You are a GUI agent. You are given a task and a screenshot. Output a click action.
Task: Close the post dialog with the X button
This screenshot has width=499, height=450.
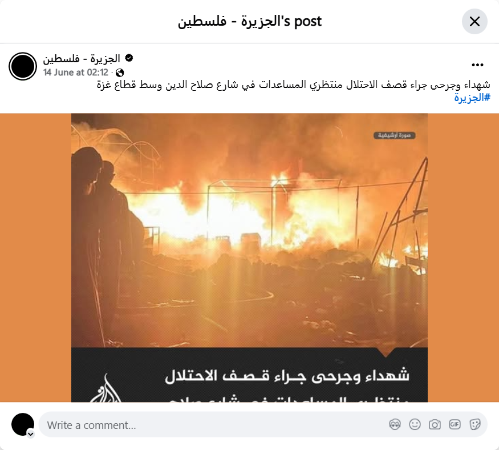(x=474, y=21)
